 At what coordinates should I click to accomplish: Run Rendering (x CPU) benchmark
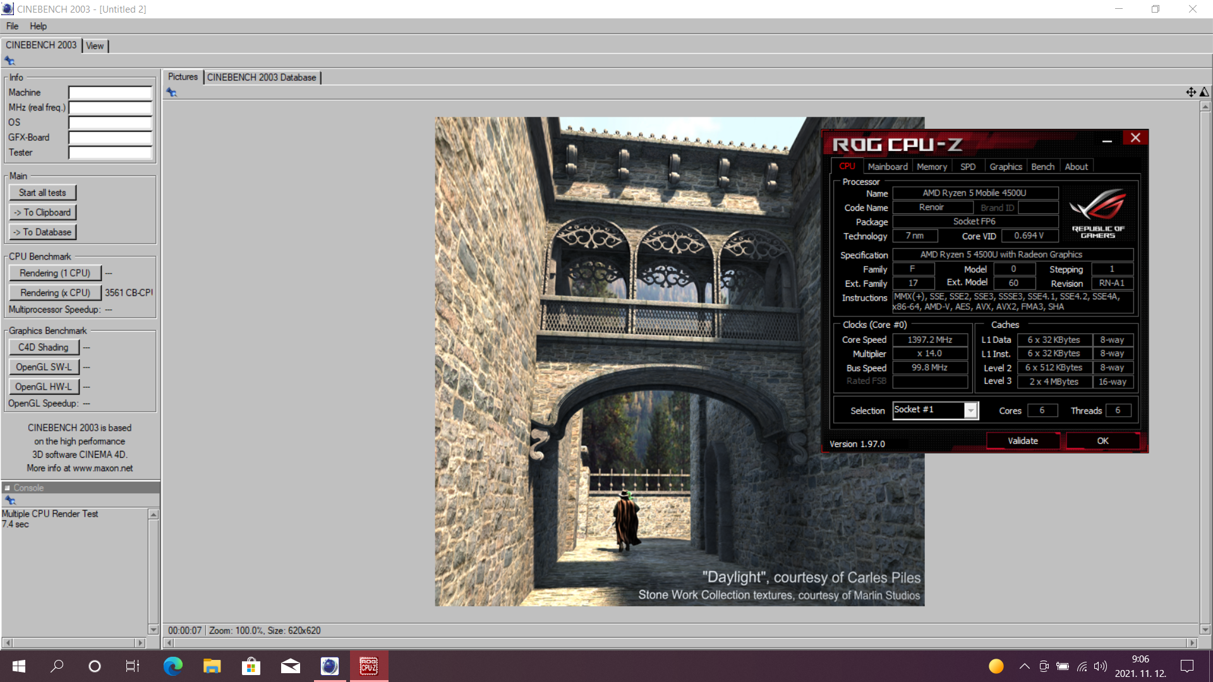[55, 292]
